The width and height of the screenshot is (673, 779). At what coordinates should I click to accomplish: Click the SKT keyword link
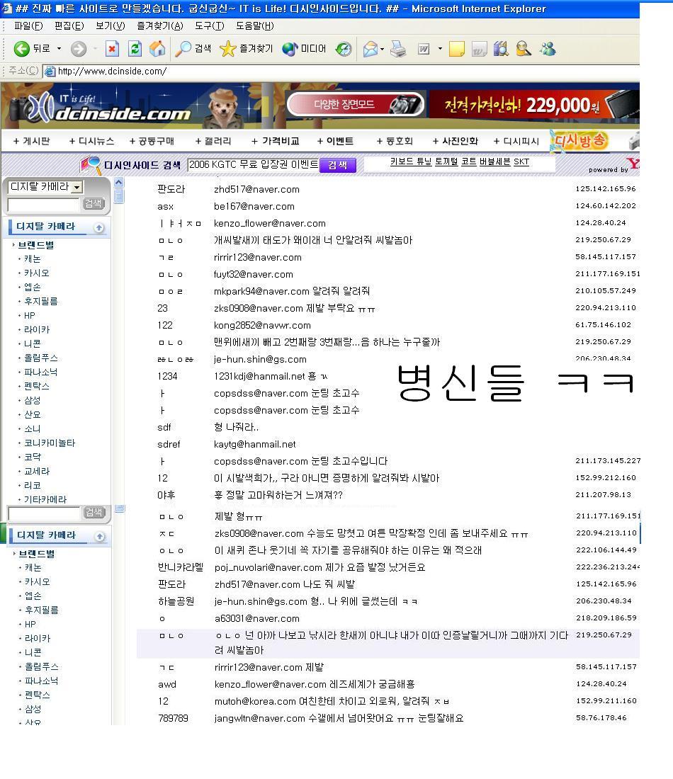[x=521, y=162]
